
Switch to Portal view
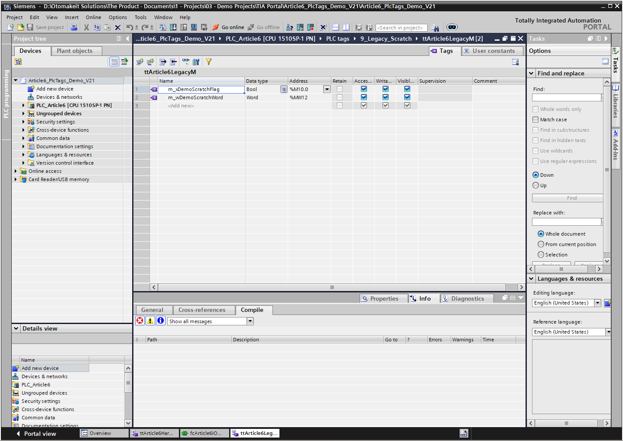click(36, 434)
